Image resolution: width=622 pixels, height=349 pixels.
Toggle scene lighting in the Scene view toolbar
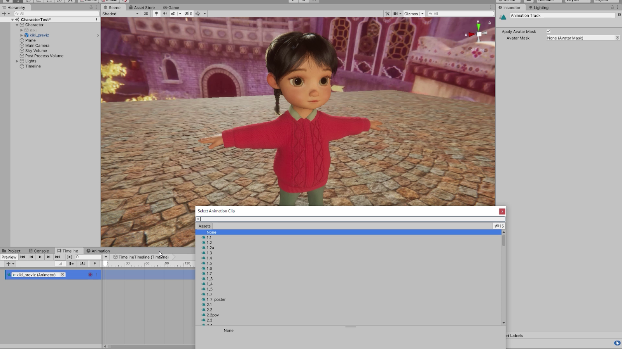[156, 14]
